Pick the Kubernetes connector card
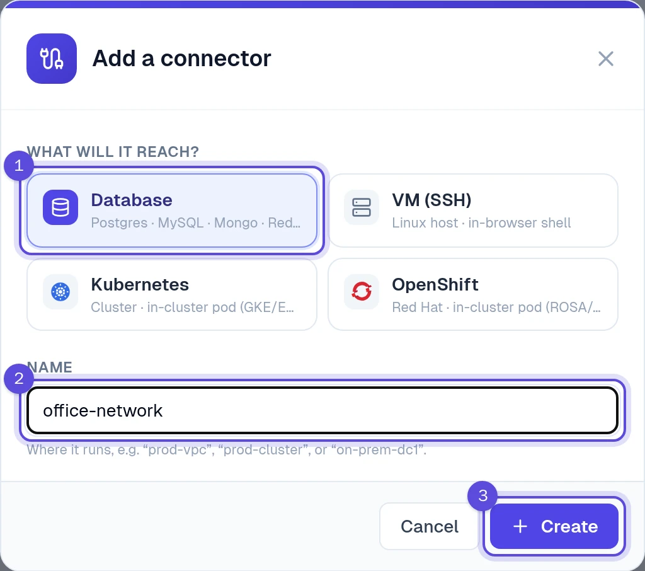This screenshot has width=645, height=571. coord(172,294)
